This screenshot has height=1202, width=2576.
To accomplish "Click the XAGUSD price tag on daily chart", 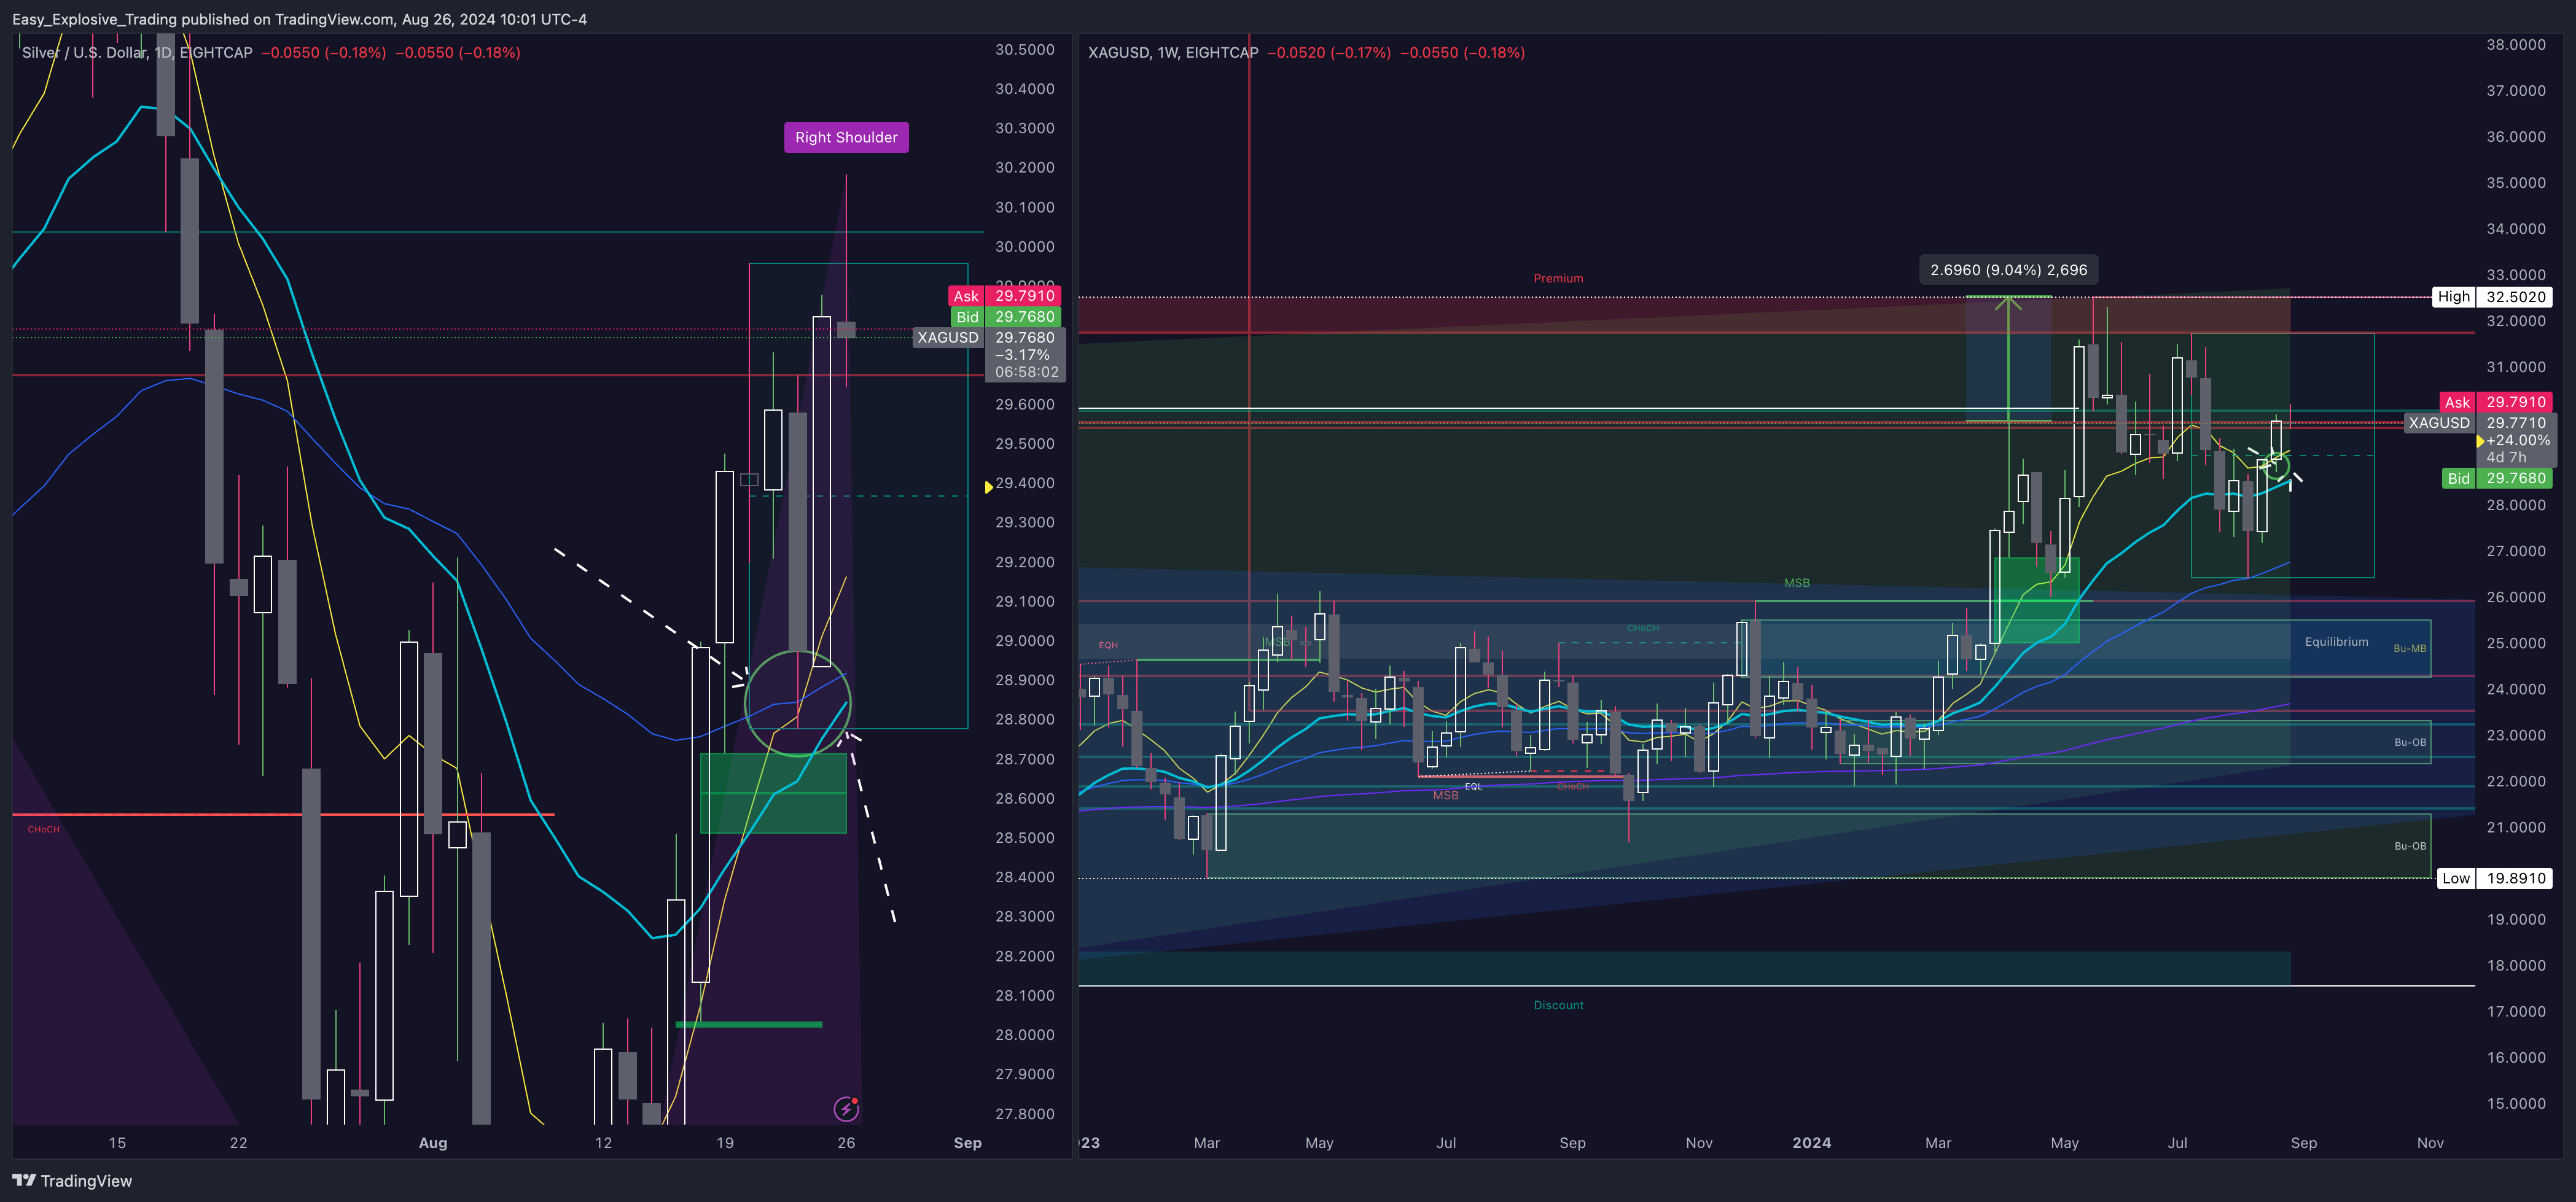I will pos(949,338).
